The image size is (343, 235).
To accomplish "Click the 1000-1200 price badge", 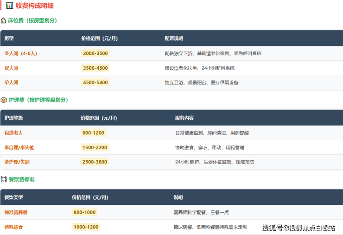I will pyautogui.click(x=86, y=227).
